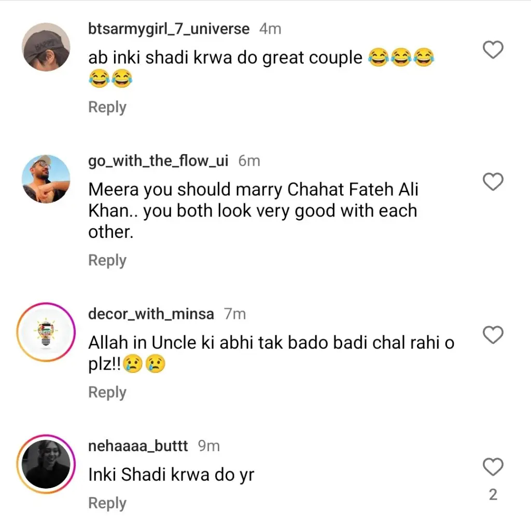Like decor_with_minsa's comment
531x526 pixels.
(x=493, y=335)
